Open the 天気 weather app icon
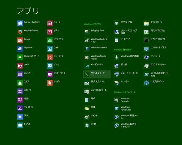Screen dimensions: 182x145 tap(20, 117)
